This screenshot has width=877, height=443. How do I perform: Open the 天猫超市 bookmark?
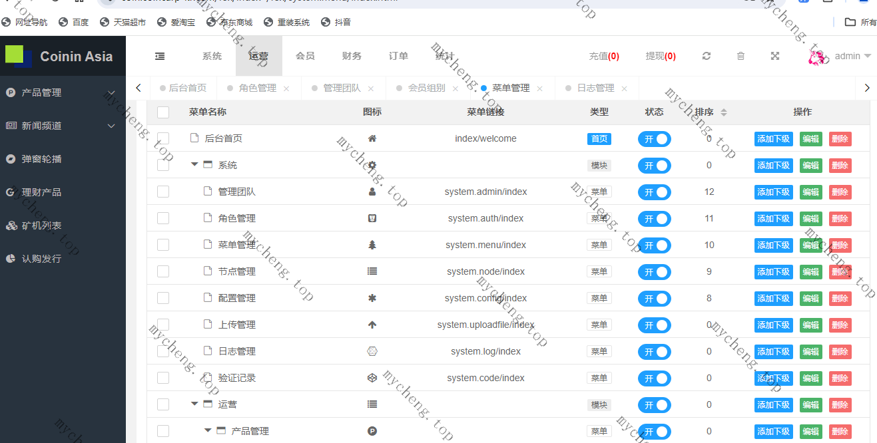[123, 22]
